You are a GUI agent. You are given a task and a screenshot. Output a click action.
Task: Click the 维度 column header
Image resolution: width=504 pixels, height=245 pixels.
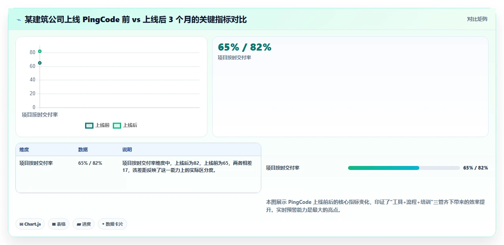[24, 150]
